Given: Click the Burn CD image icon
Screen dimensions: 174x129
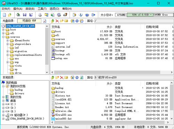Looking at the screenshot, I should coord(65,15).
